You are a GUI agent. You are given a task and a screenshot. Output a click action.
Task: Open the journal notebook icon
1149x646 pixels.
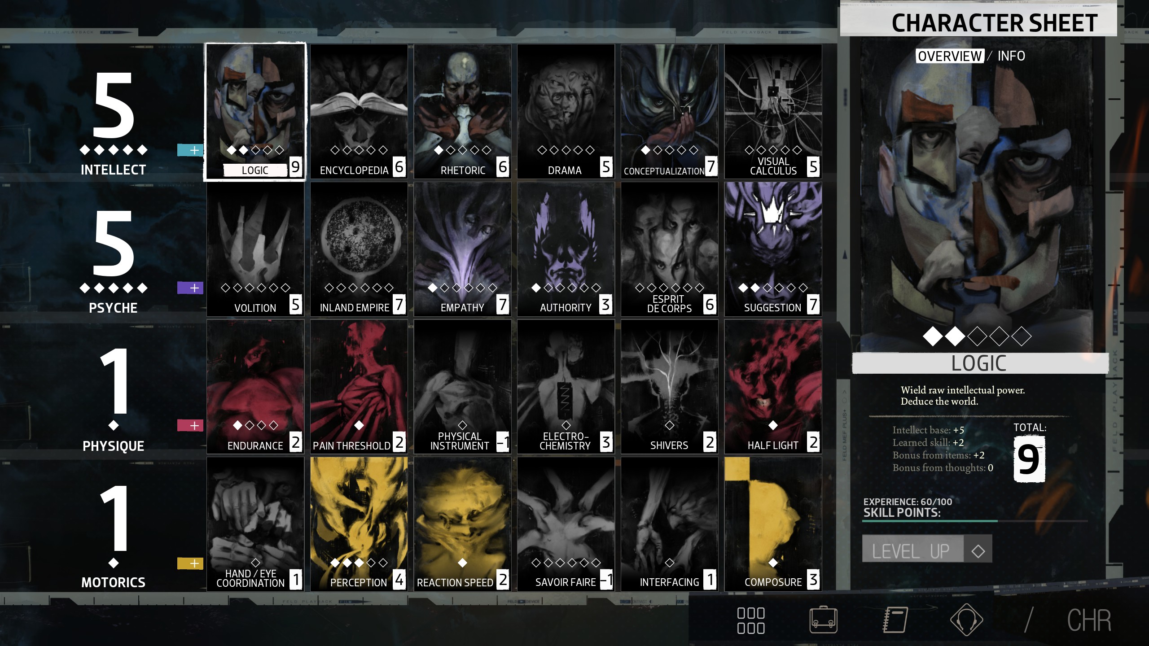click(895, 620)
